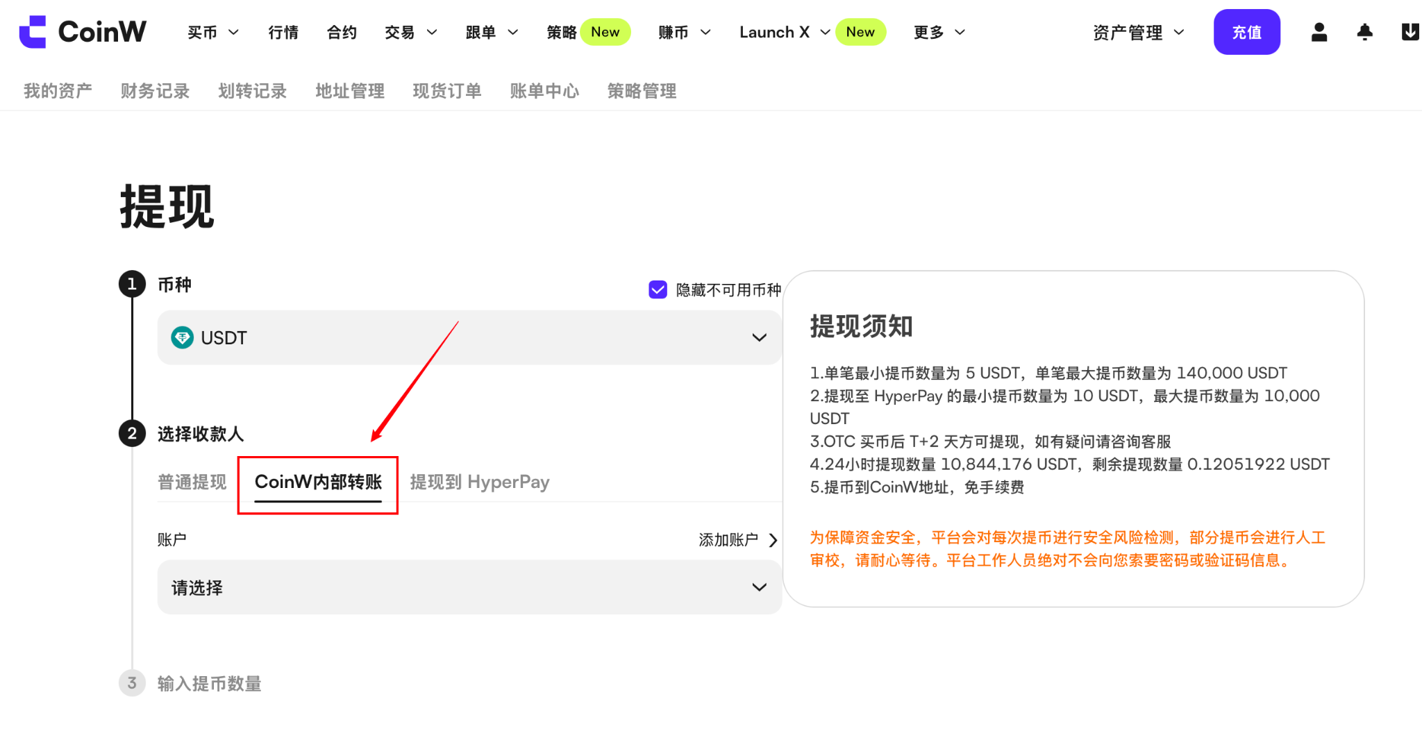Go to 地址管理 tab
The image size is (1422, 749).
click(x=350, y=91)
